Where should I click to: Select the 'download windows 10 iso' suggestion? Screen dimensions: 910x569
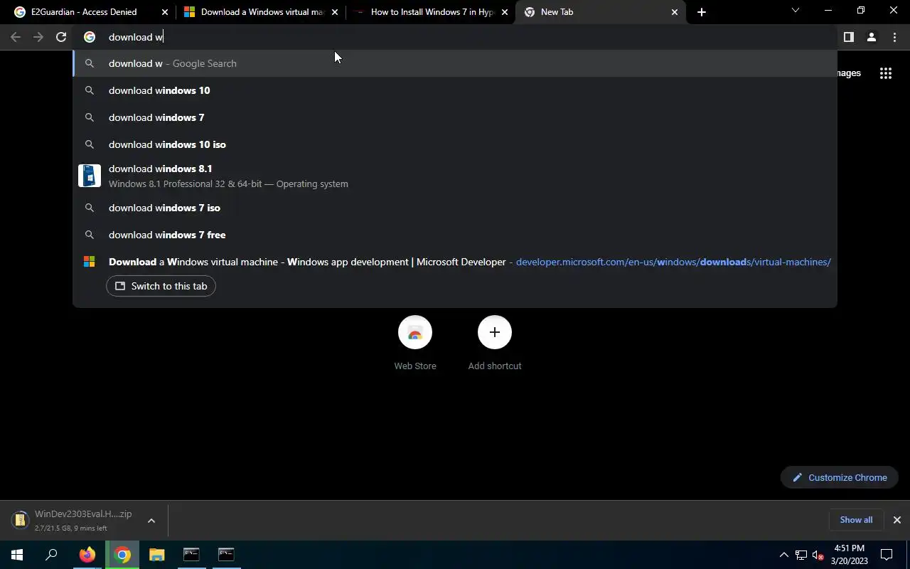pyautogui.click(x=455, y=144)
